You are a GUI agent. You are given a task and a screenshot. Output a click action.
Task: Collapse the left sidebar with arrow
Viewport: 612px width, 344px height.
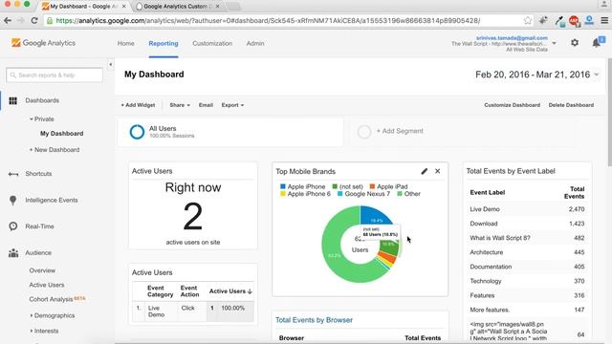coord(111,64)
